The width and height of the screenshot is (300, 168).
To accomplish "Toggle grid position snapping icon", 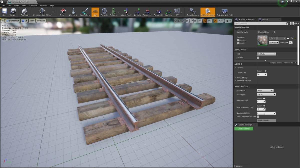I will tap(195, 21).
